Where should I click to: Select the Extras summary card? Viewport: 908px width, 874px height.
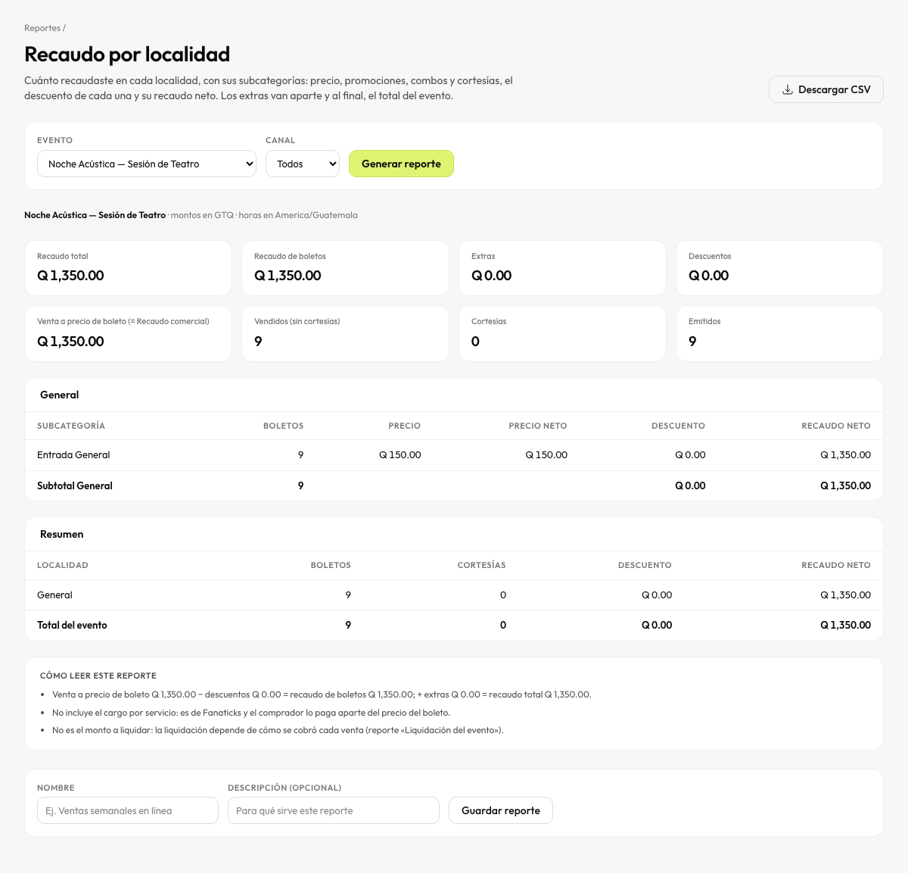point(562,268)
